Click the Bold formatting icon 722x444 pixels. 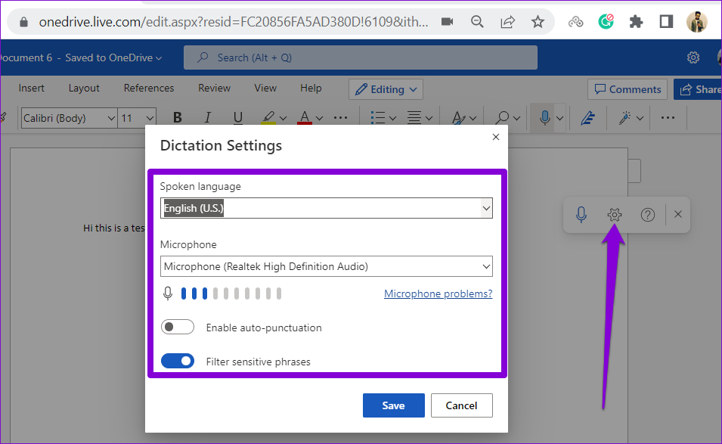pyautogui.click(x=177, y=118)
